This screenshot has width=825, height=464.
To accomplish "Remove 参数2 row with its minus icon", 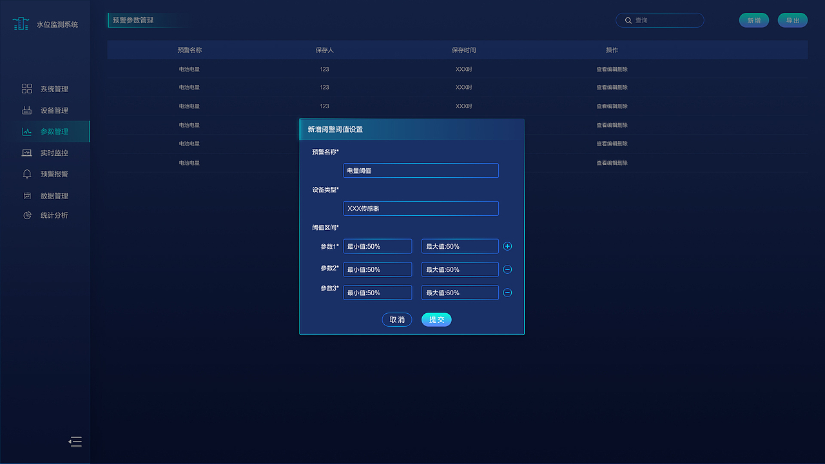I will click(507, 269).
